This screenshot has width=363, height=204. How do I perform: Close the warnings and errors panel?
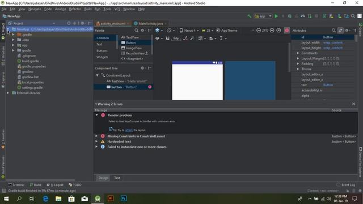click(x=353, y=104)
